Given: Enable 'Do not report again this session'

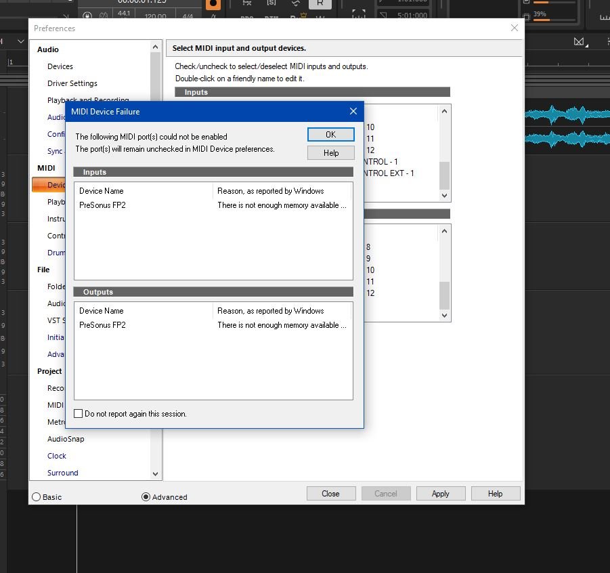Looking at the screenshot, I should point(78,413).
